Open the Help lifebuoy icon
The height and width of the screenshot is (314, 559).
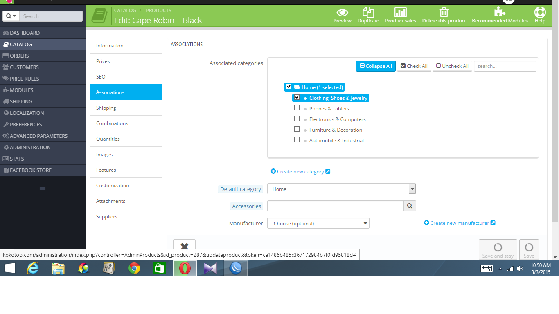click(540, 16)
